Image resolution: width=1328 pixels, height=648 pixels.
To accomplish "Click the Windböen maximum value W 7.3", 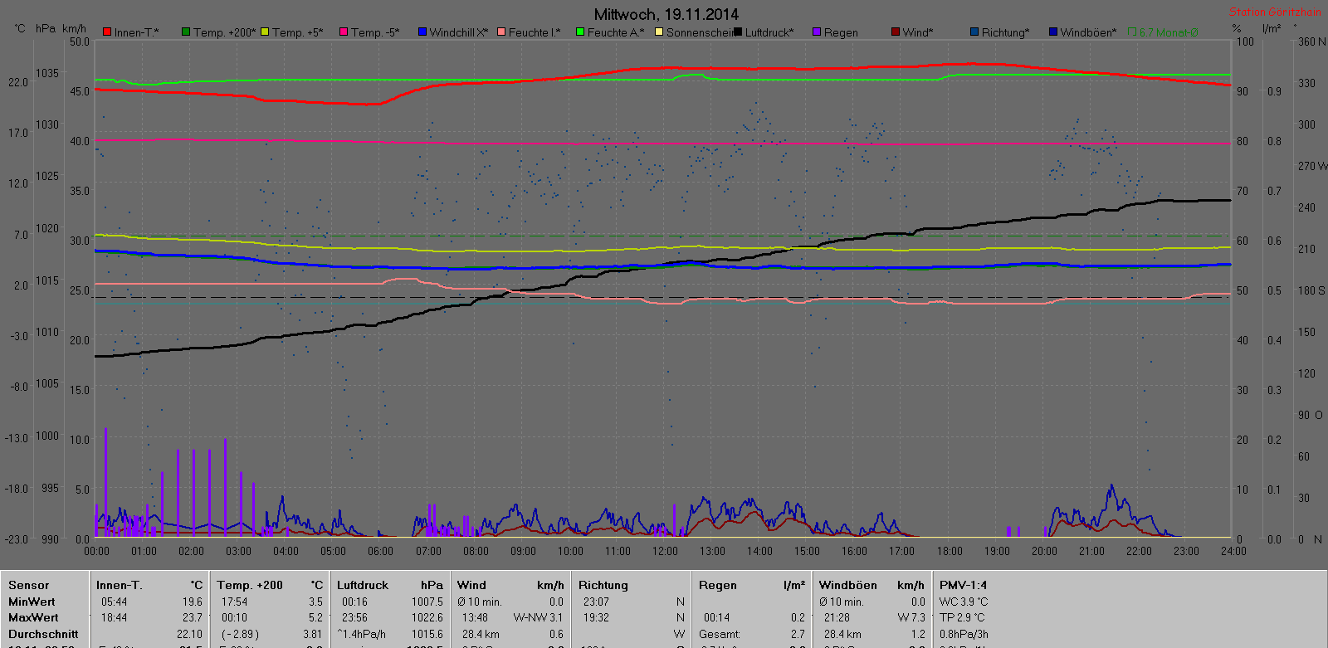I will click(911, 617).
